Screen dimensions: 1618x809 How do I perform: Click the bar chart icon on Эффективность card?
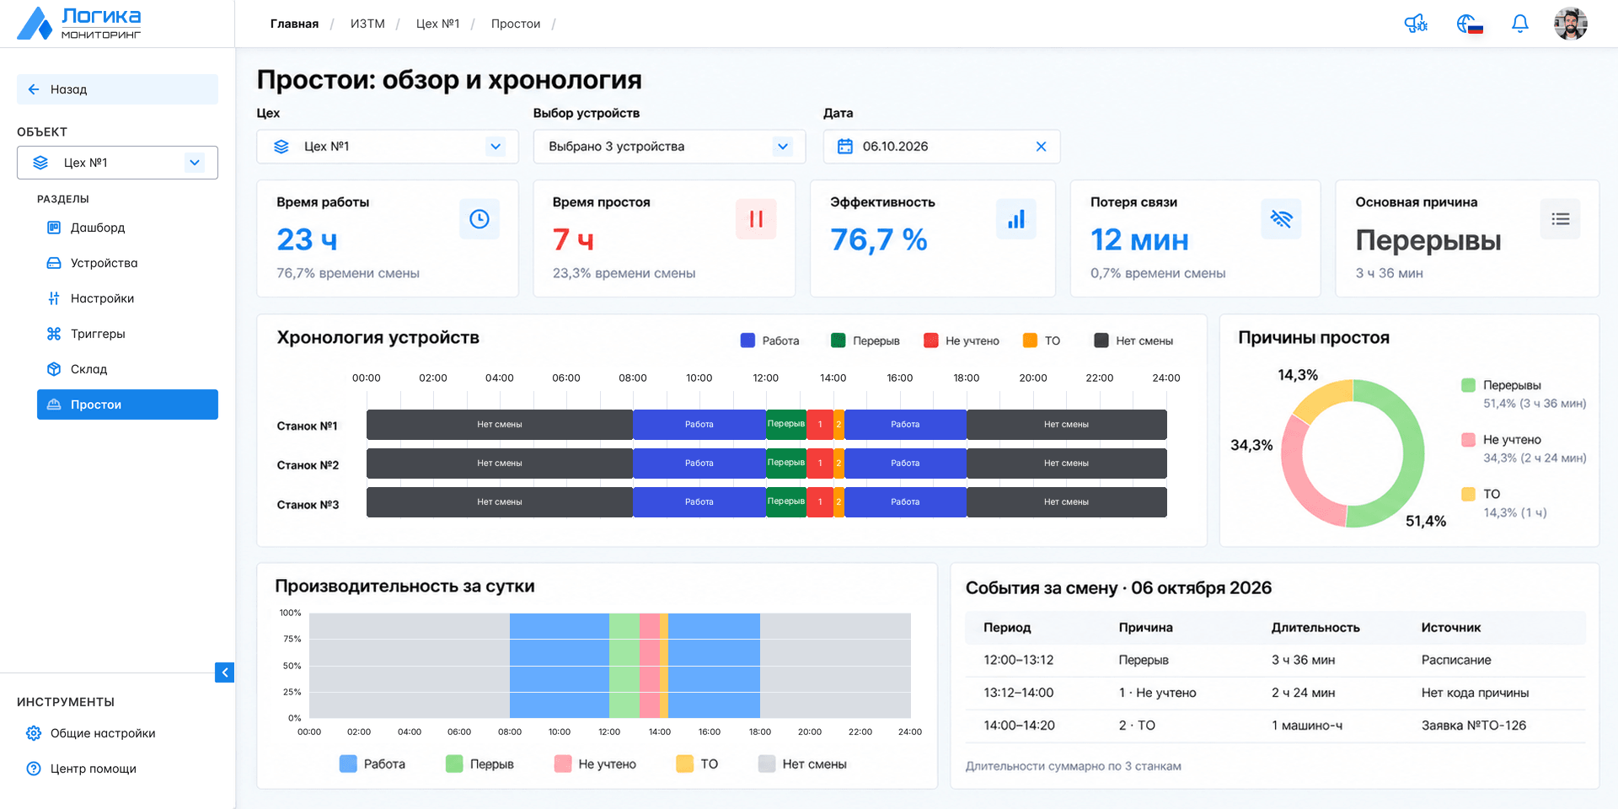[1016, 219]
